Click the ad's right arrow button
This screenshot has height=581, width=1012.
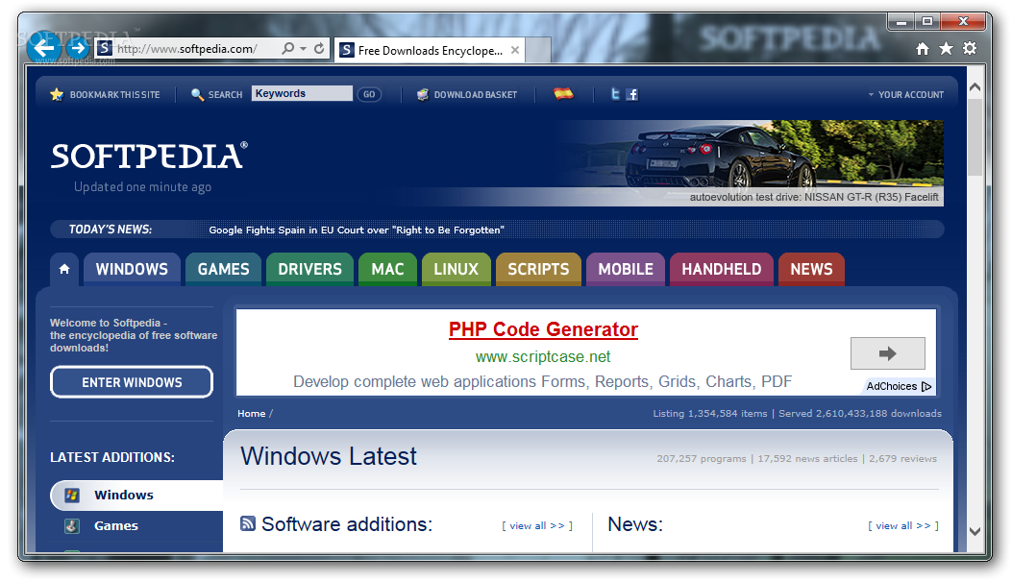[887, 353]
